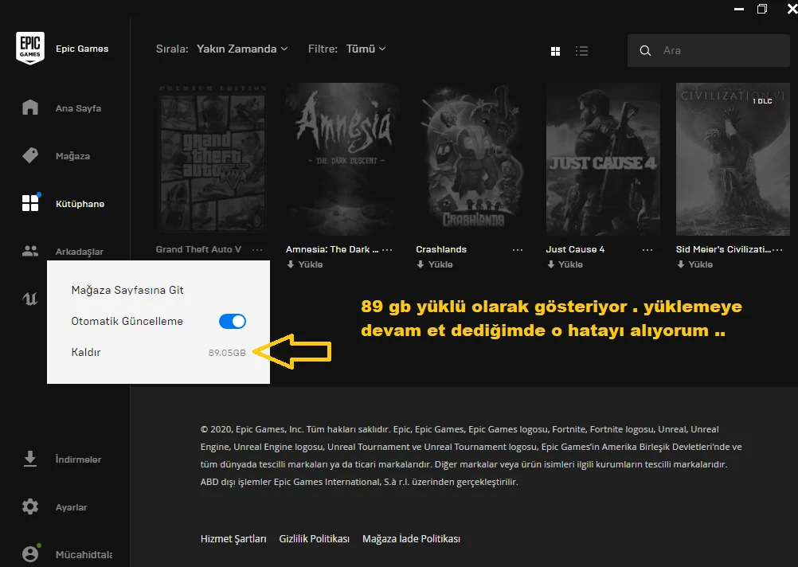Click the search magnifier icon
Screen dimensions: 798x567
(x=645, y=50)
